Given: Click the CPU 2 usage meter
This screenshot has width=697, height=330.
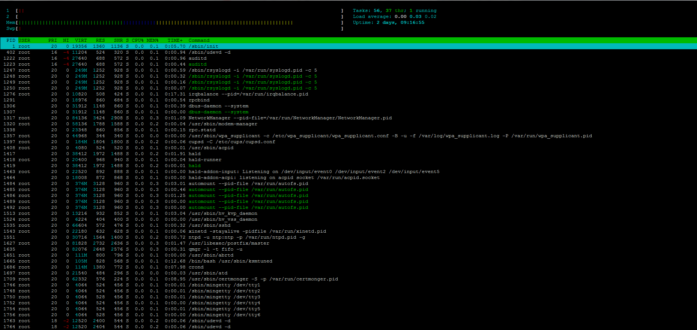Looking at the screenshot, I should (175, 16).
